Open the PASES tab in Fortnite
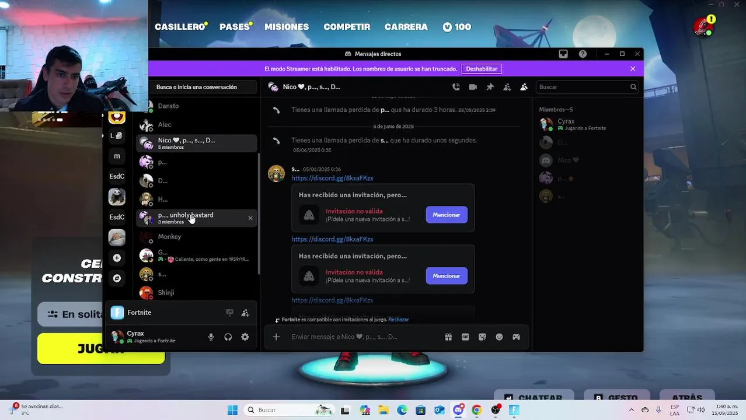 point(235,27)
